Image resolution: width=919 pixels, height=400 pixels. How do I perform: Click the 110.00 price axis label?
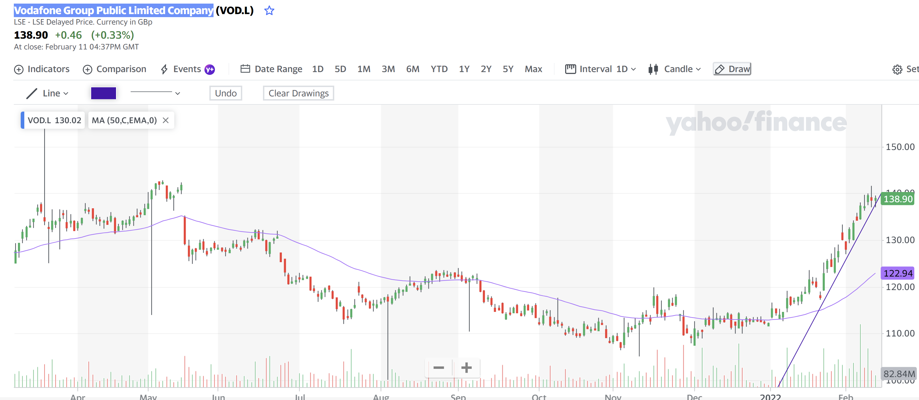pos(900,333)
